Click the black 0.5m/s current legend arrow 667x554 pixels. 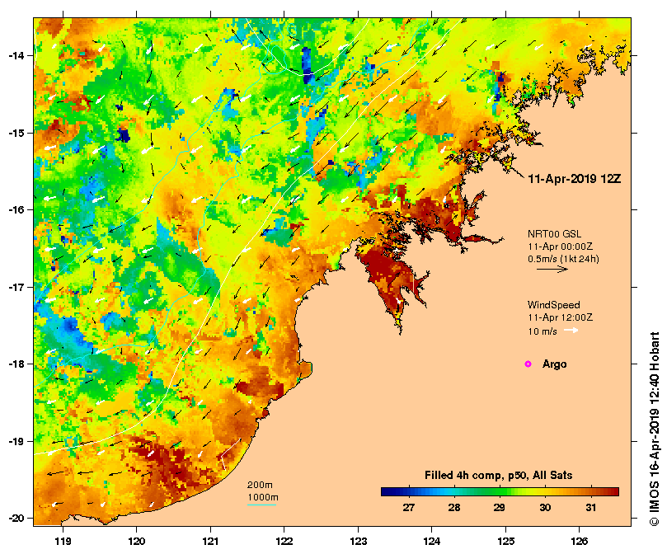pyautogui.click(x=552, y=269)
